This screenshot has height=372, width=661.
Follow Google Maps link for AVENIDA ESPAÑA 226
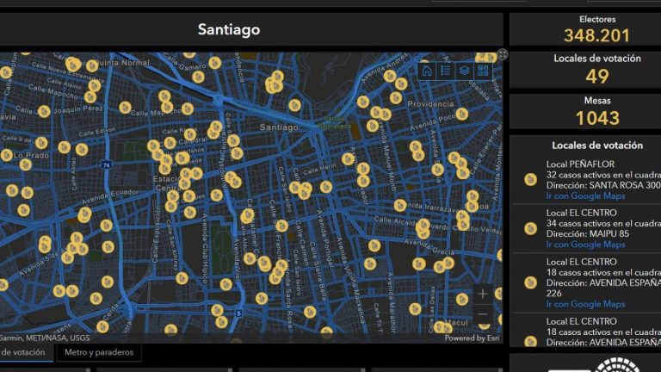coord(585,304)
